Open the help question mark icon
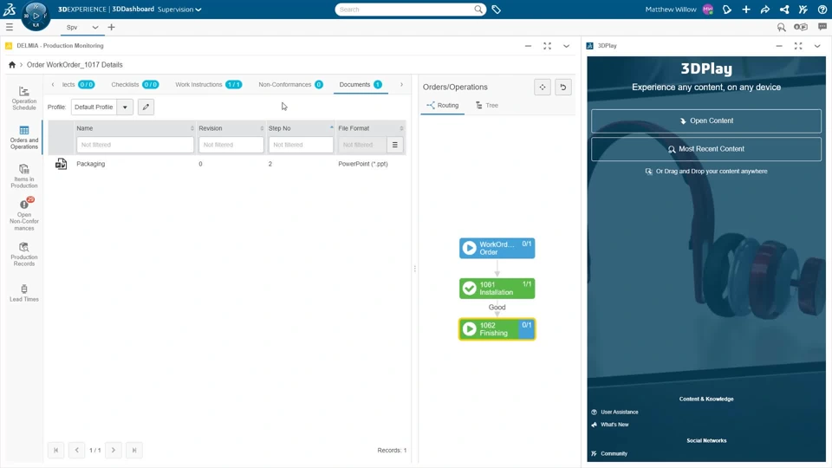Screen dimensions: 832x468 822,10
